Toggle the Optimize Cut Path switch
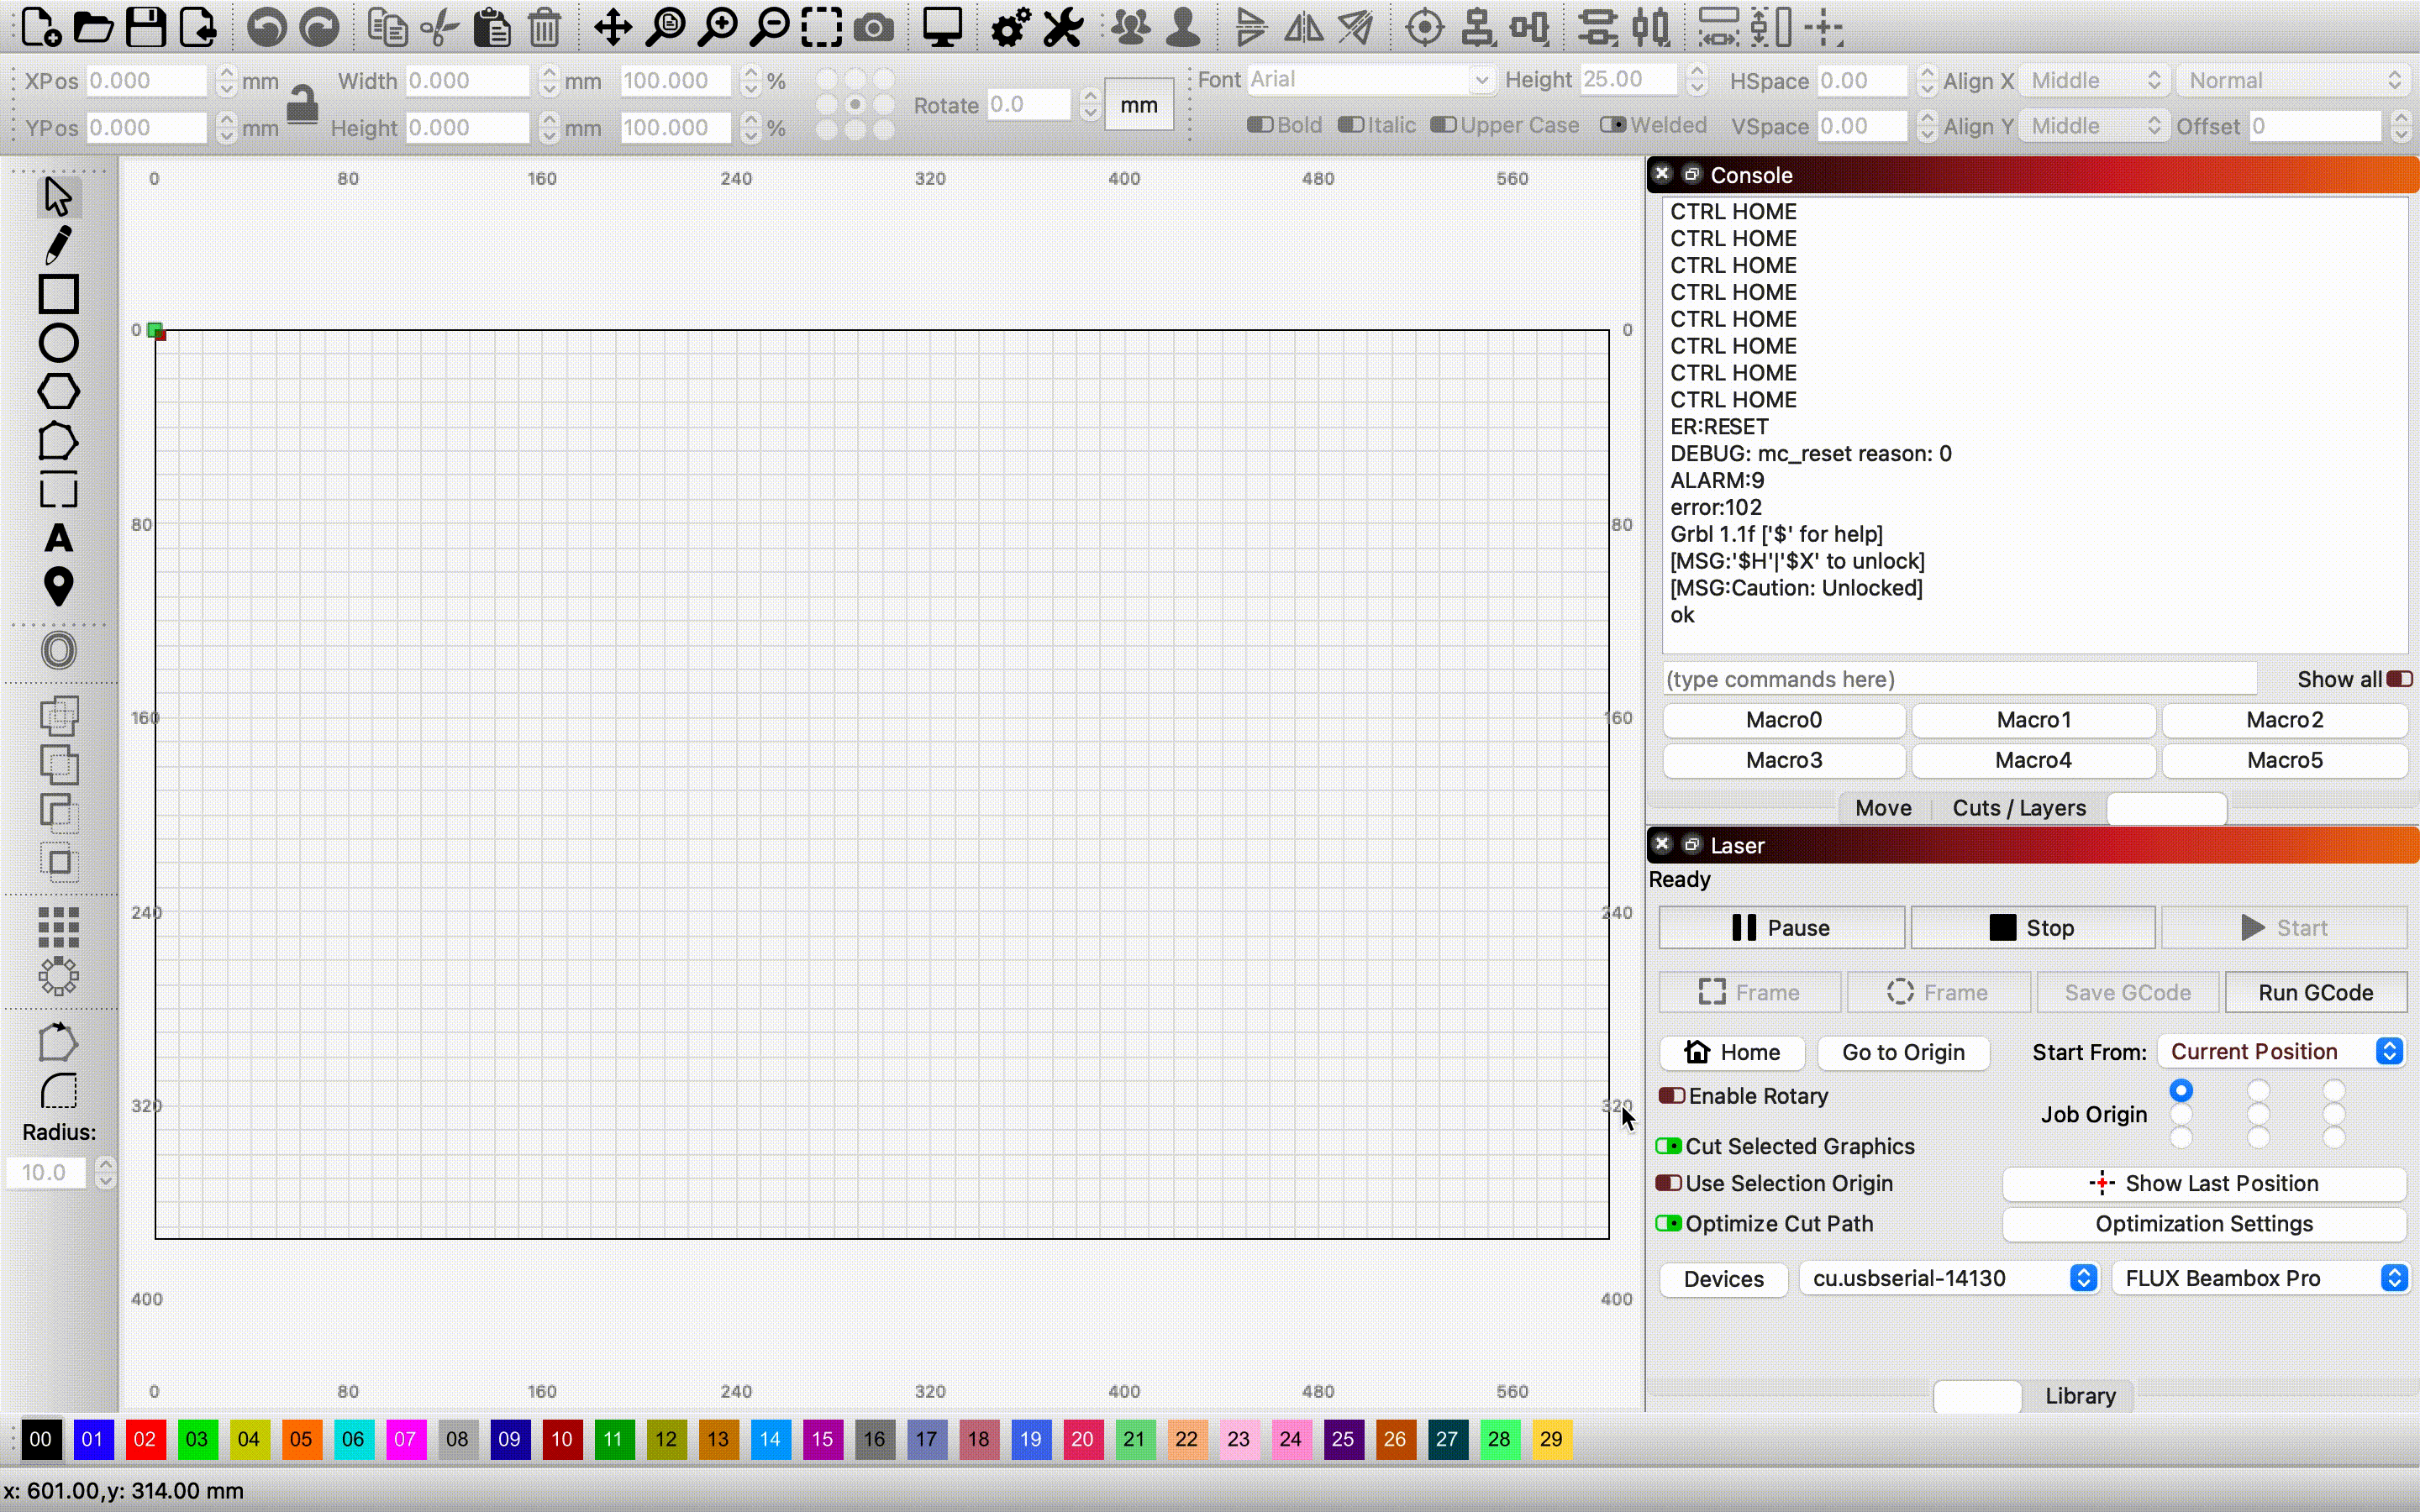2420x1512 pixels. point(1668,1224)
